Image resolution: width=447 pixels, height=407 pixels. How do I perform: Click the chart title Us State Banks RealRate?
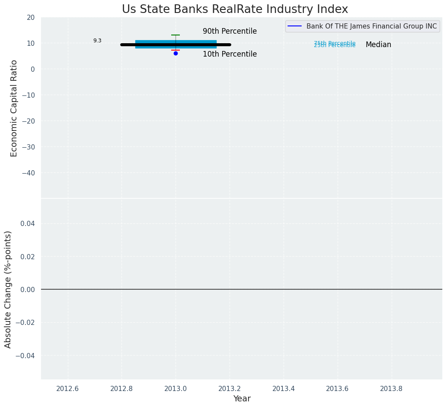tap(235, 9)
